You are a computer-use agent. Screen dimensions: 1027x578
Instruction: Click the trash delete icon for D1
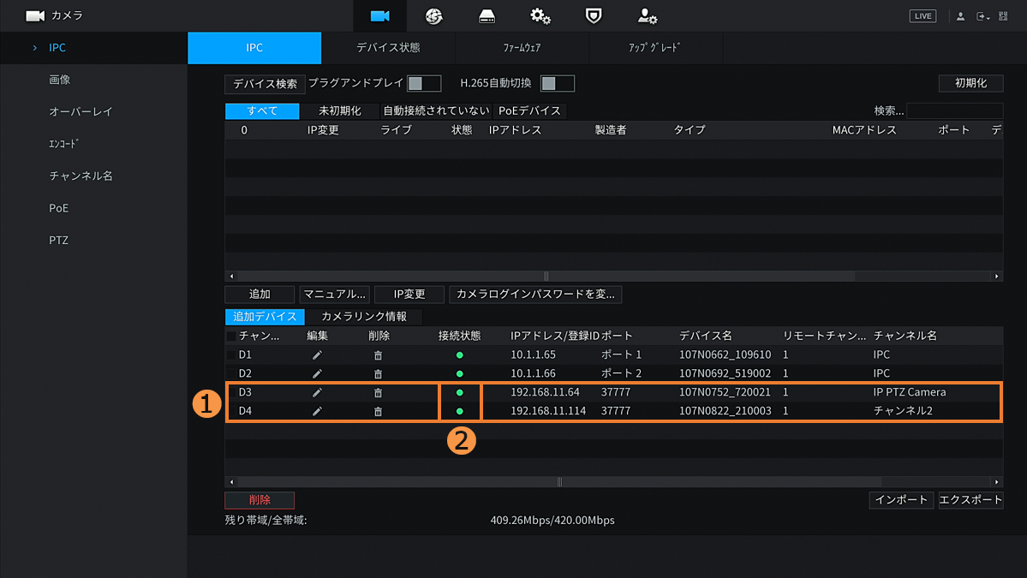point(378,355)
